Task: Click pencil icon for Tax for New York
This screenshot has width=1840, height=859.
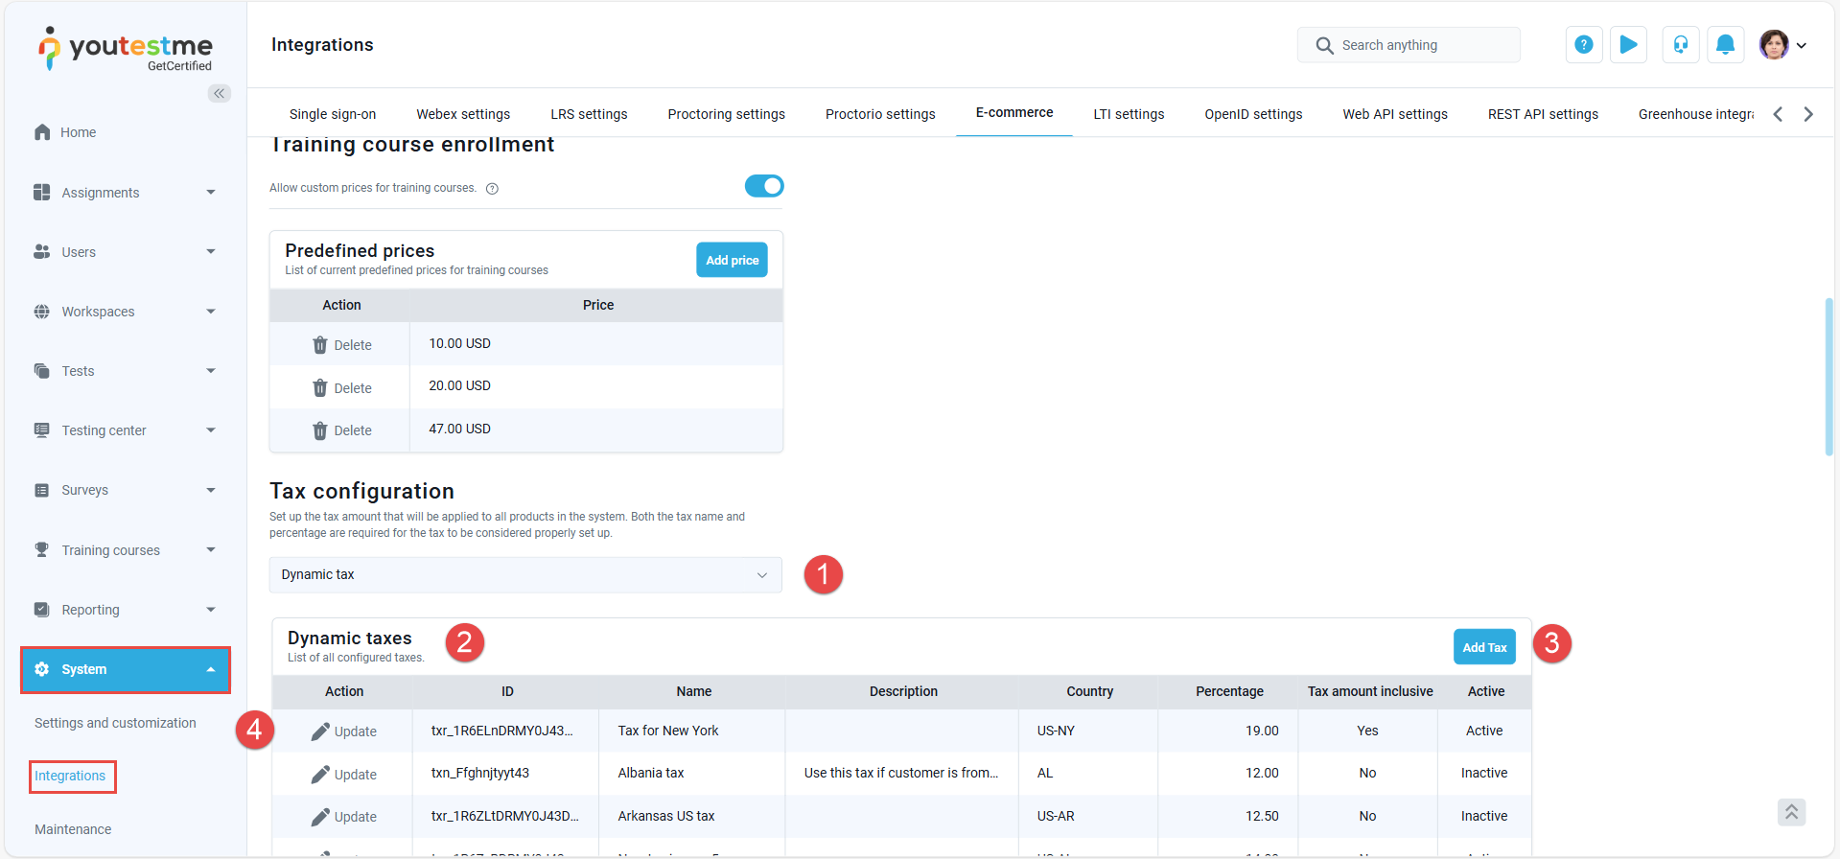Action: [x=320, y=731]
